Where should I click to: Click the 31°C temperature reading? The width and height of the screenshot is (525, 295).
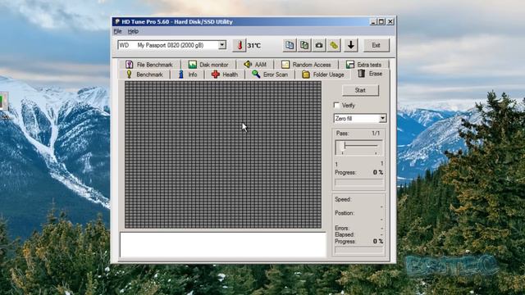pos(254,46)
